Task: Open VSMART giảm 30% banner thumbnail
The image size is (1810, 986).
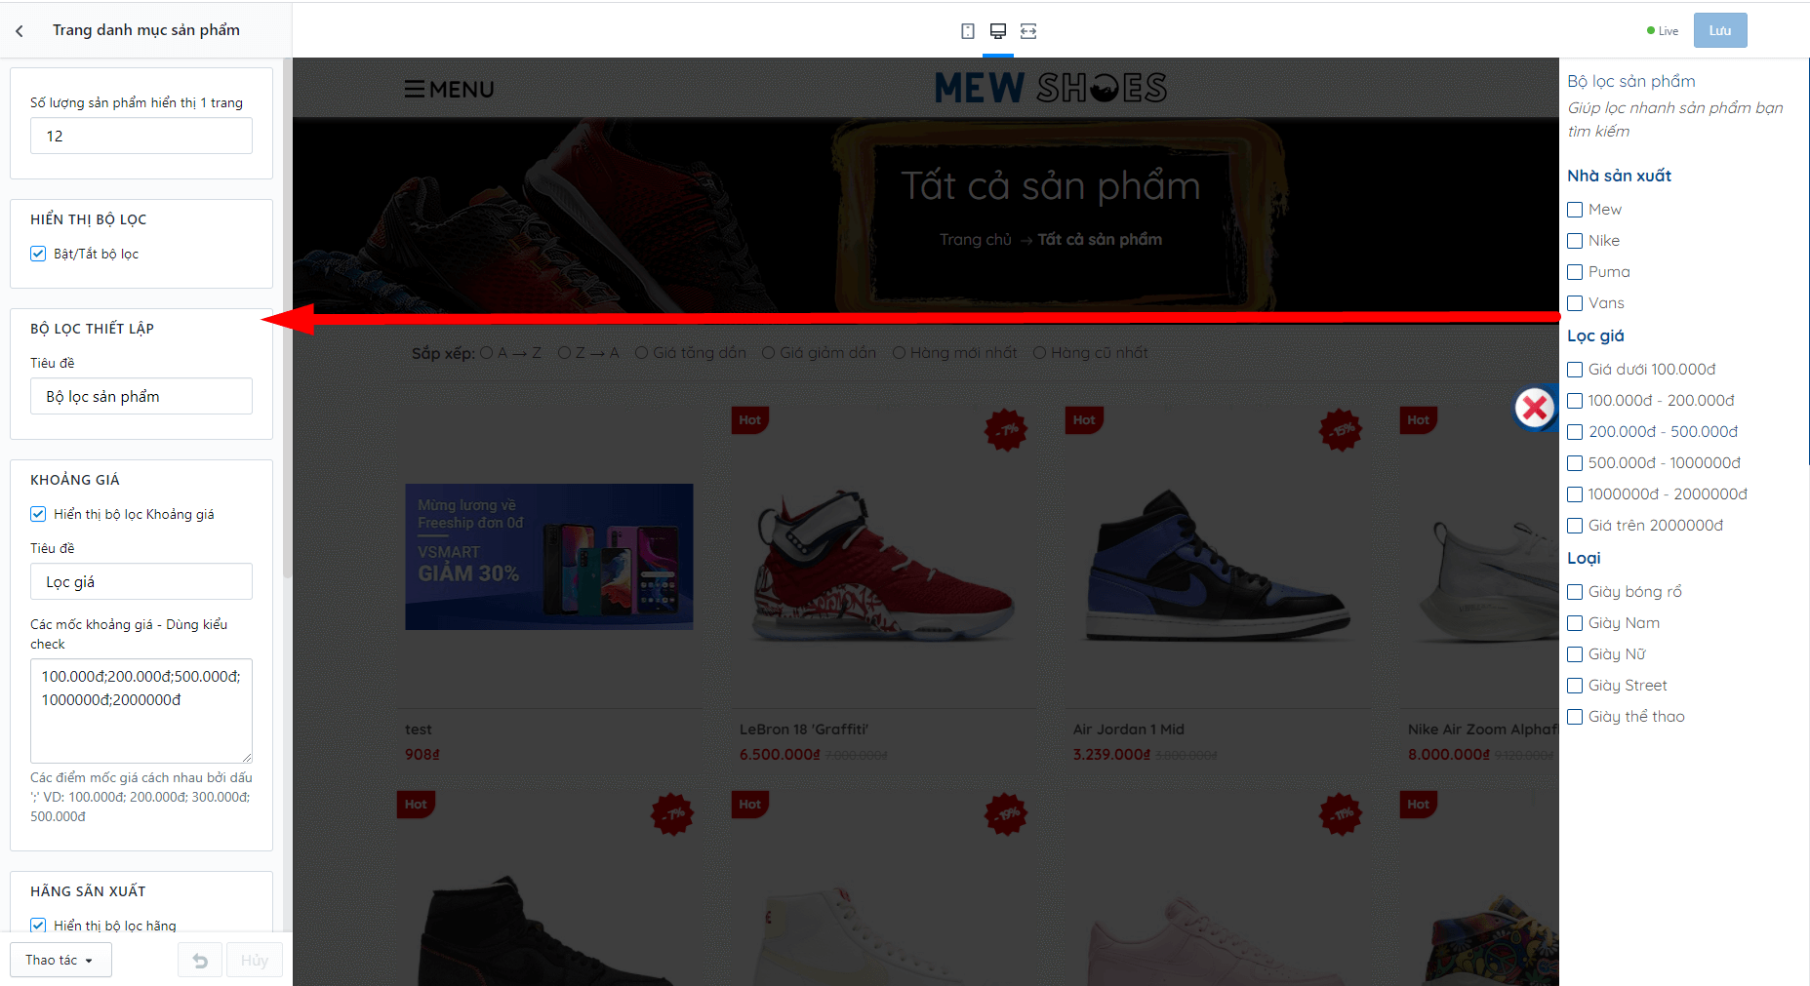Action: tap(549, 557)
